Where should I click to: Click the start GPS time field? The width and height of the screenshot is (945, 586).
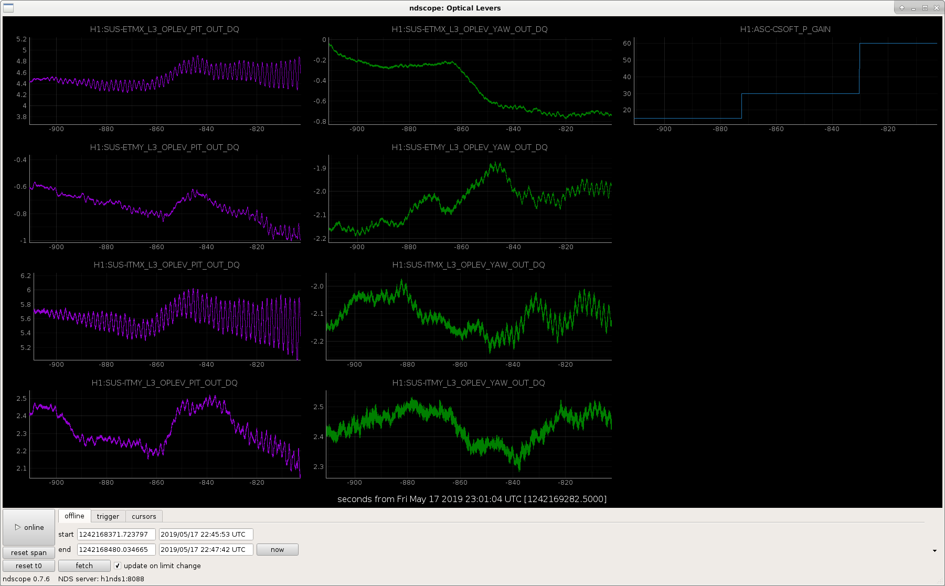point(116,534)
